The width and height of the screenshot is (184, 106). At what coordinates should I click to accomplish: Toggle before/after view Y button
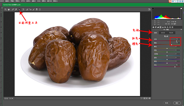[141, 98]
